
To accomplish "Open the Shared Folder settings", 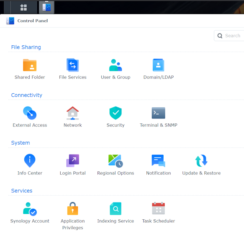I will point(30,69).
